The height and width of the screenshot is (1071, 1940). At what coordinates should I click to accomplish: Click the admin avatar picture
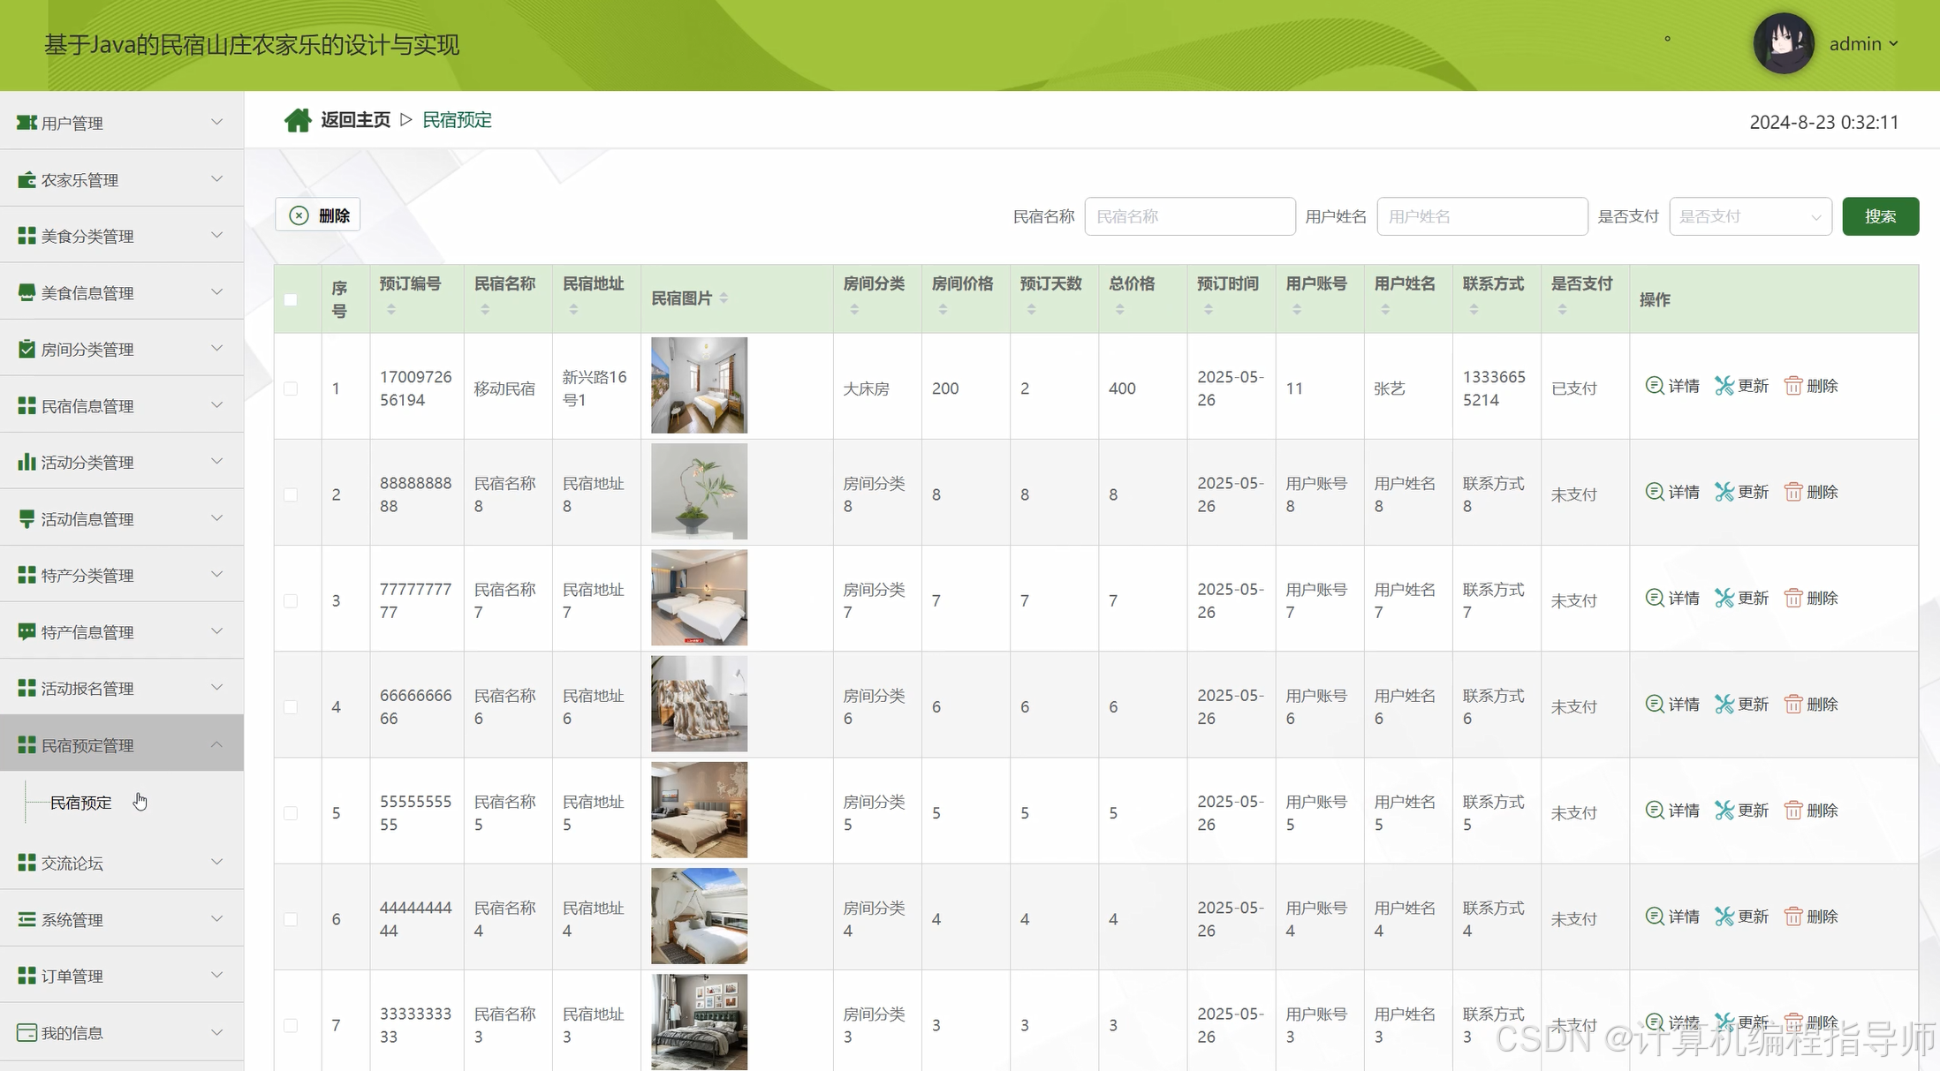[1783, 43]
